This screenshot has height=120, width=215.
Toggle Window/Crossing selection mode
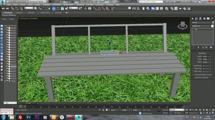click(49, 9)
